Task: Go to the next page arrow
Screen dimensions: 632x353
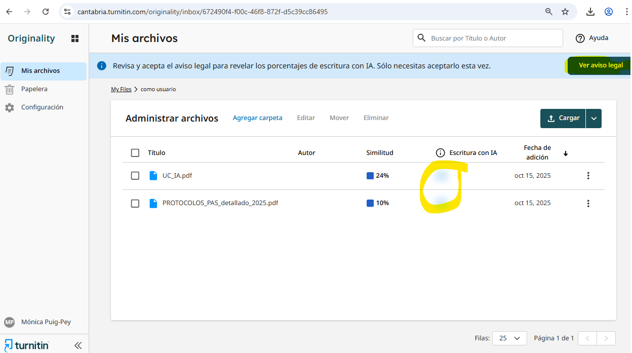Action: (x=606, y=338)
